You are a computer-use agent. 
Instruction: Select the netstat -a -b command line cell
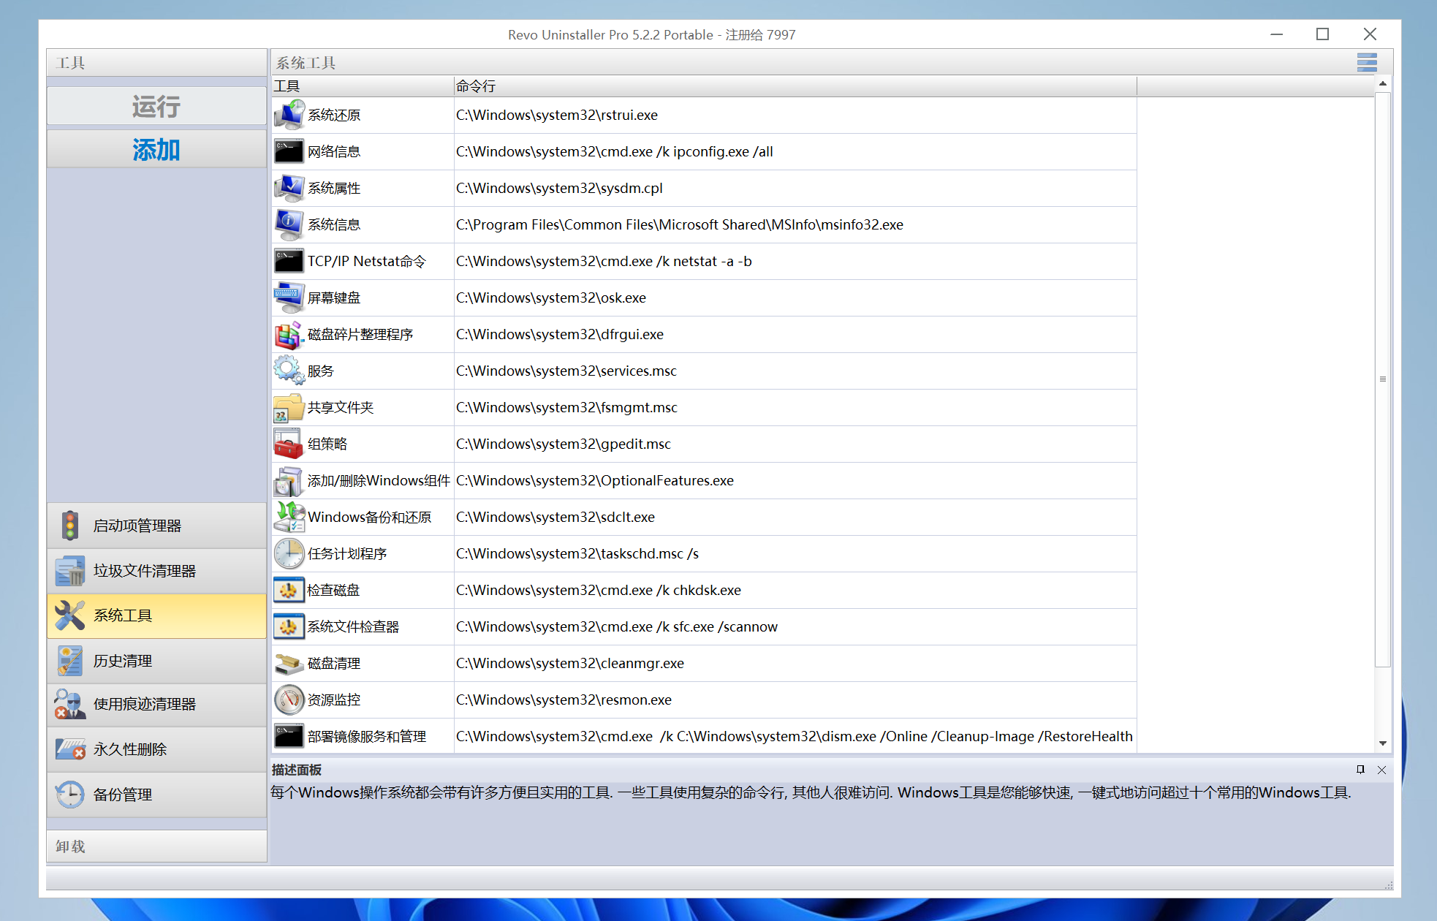795,262
